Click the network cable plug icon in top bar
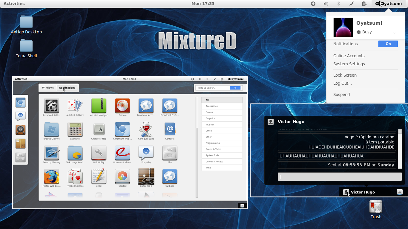The height and width of the screenshot is (229, 408). tap(352, 4)
